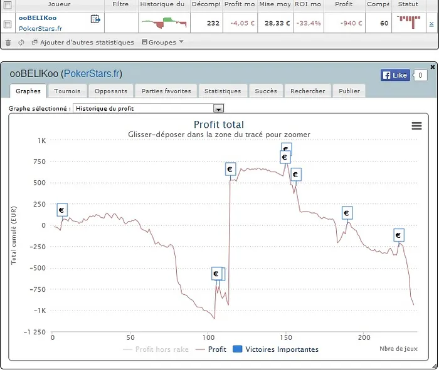The height and width of the screenshot is (370, 439).
Task: Open the Statistiques tab
Action: [223, 91]
